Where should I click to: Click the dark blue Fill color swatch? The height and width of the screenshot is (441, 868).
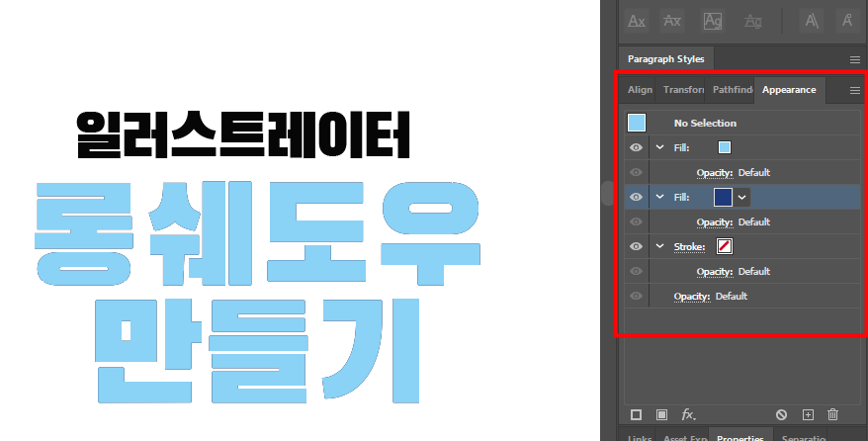click(723, 197)
